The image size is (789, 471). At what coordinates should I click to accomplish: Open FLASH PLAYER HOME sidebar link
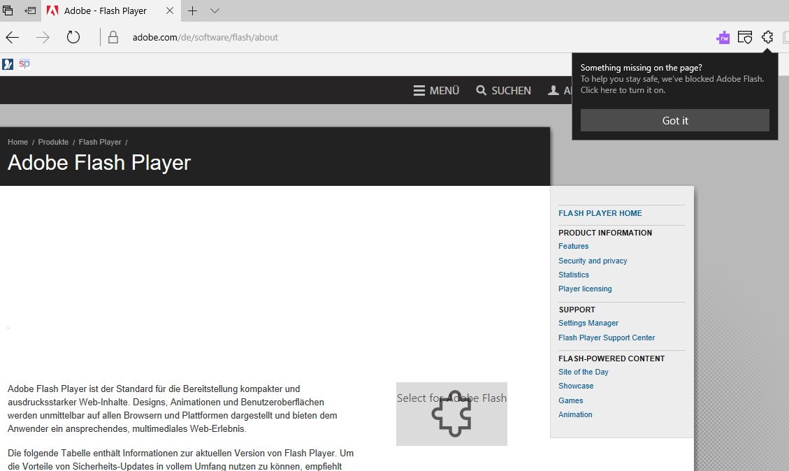600,213
